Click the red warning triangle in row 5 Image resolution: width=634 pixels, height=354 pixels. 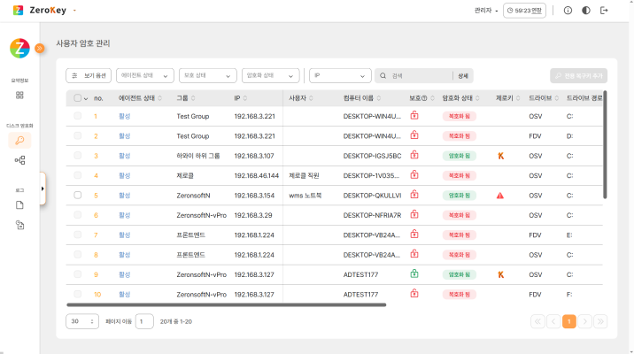click(500, 195)
